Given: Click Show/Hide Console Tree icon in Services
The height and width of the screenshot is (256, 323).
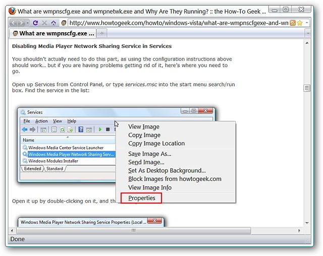Looking at the screenshot, I should coord(43,130).
